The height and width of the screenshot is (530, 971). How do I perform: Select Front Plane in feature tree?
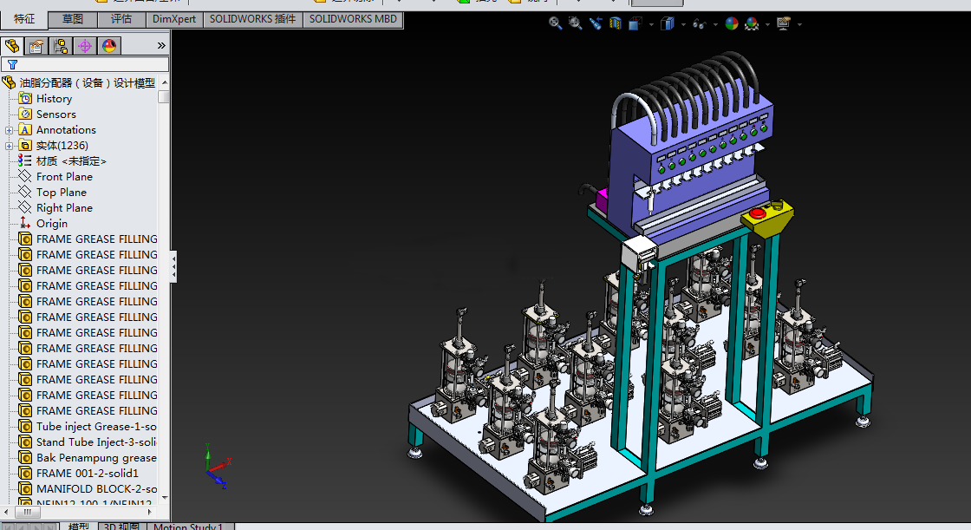[x=64, y=177]
